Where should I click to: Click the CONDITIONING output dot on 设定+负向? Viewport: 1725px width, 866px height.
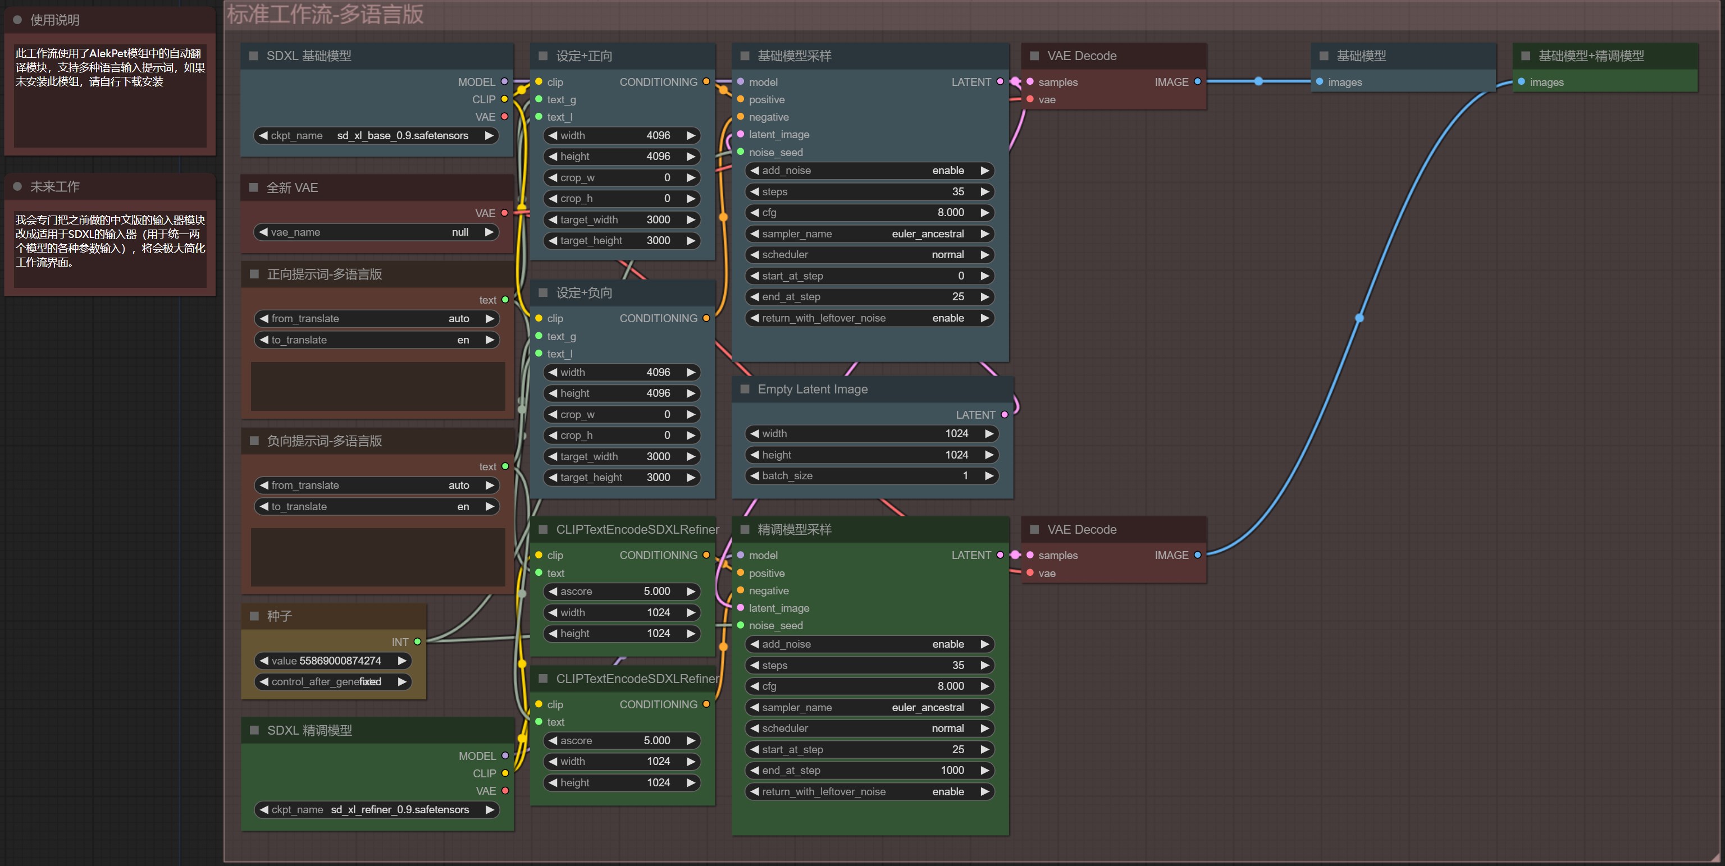706,318
